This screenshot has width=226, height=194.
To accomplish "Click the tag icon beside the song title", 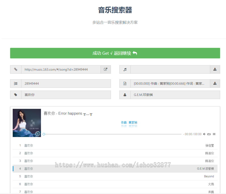I will coord(16,95).
